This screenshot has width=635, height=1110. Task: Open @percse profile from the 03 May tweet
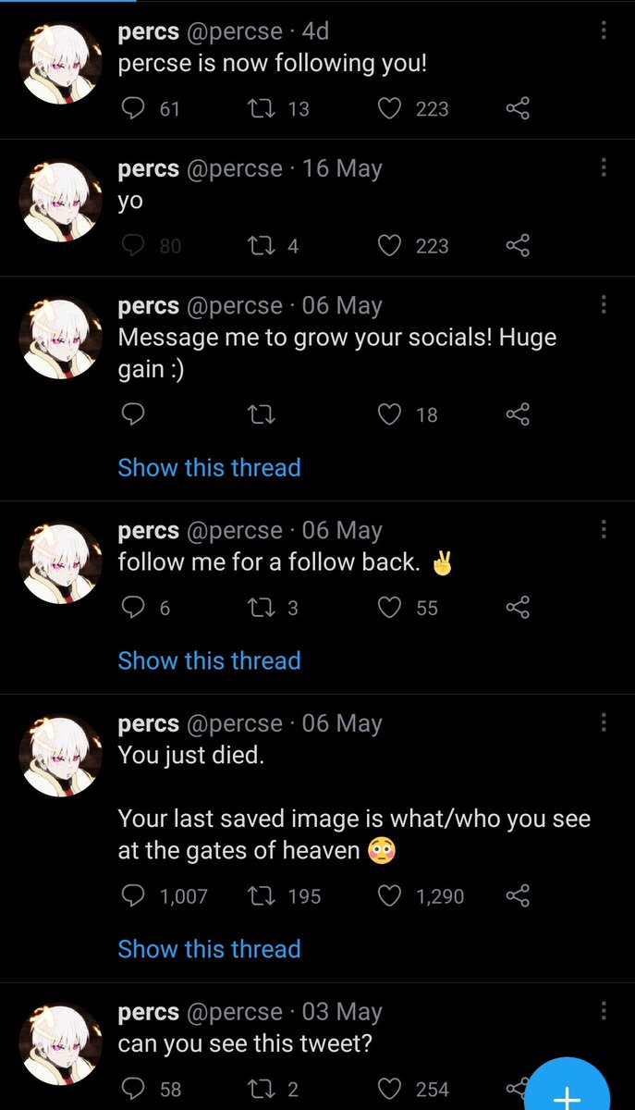[x=234, y=1012]
